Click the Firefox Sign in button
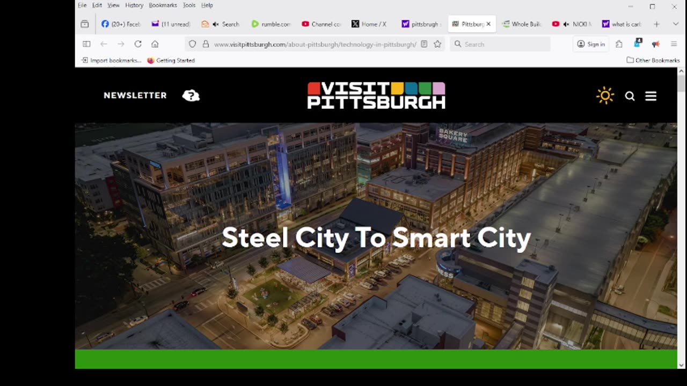The image size is (687, 386). pyautogui.click(x=591, y=44)
